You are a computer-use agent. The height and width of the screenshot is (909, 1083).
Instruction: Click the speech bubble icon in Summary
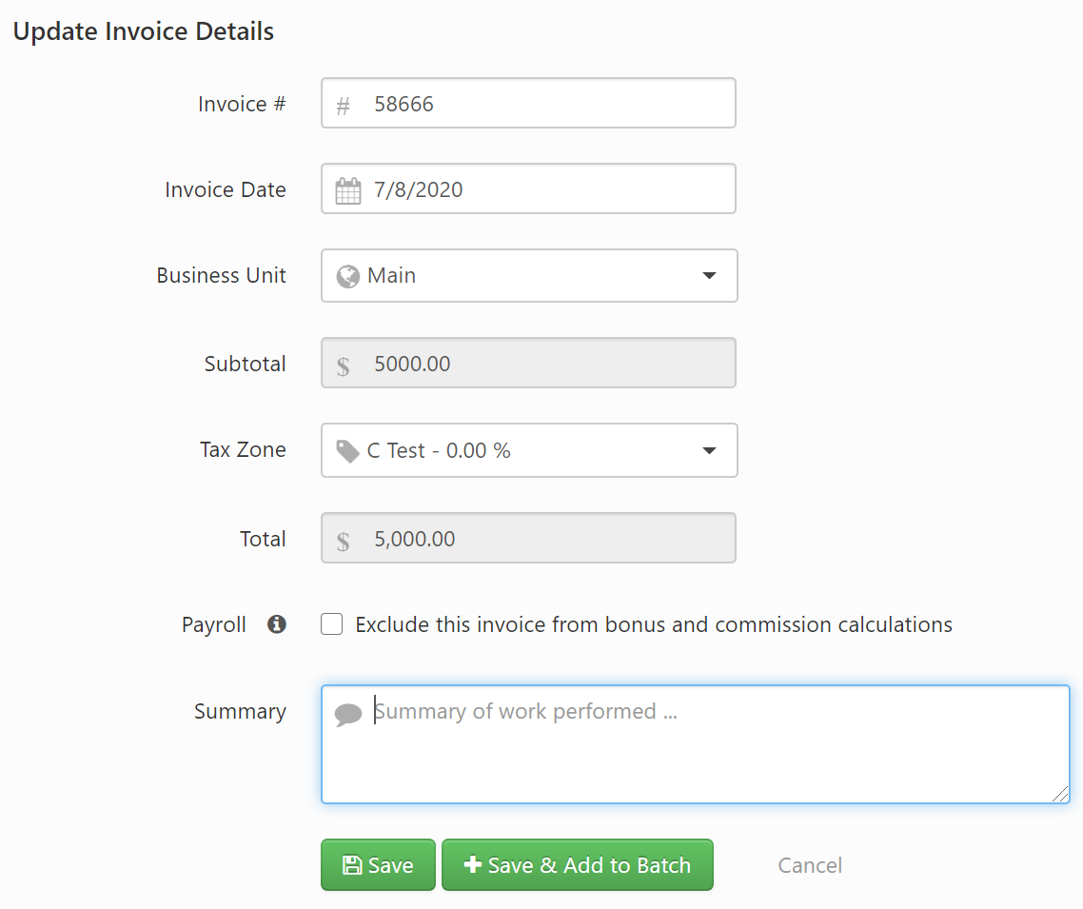348,714
